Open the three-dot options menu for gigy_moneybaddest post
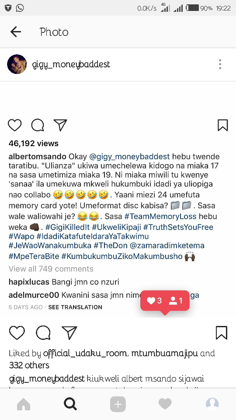Image resolution: width=236 pixels, height=420 pixels. pyautogui.click(x=220, y=64)
